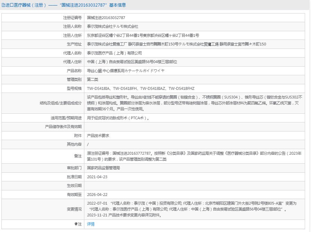Click the 生效日期 label

tap(74, 186)
